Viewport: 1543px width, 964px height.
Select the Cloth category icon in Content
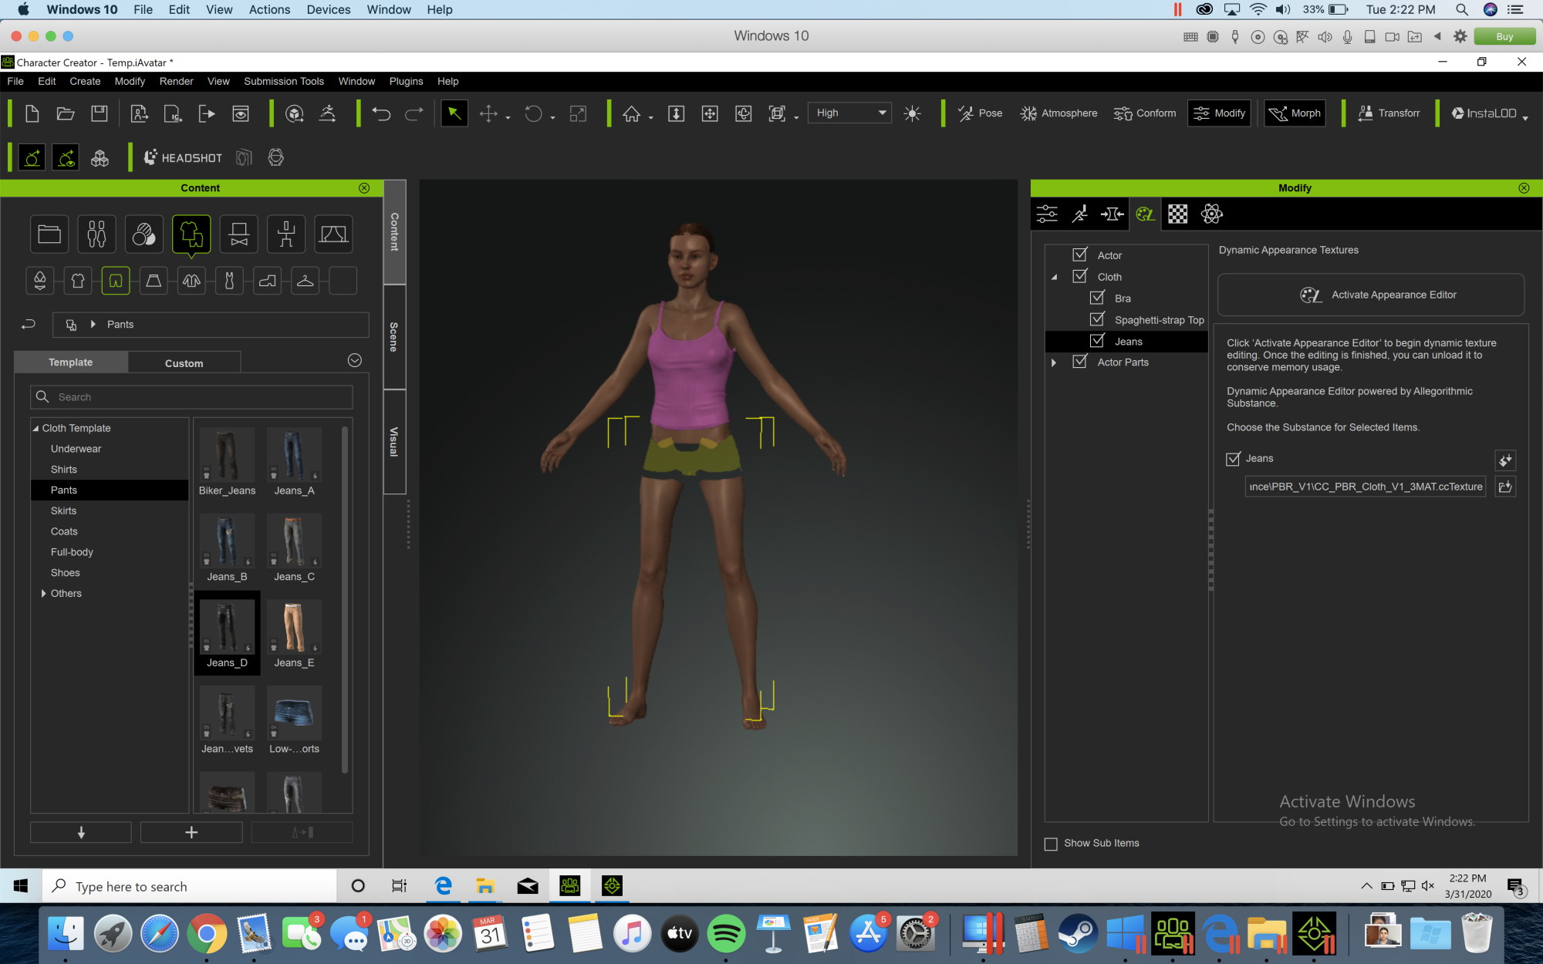[x=191, y=234]
